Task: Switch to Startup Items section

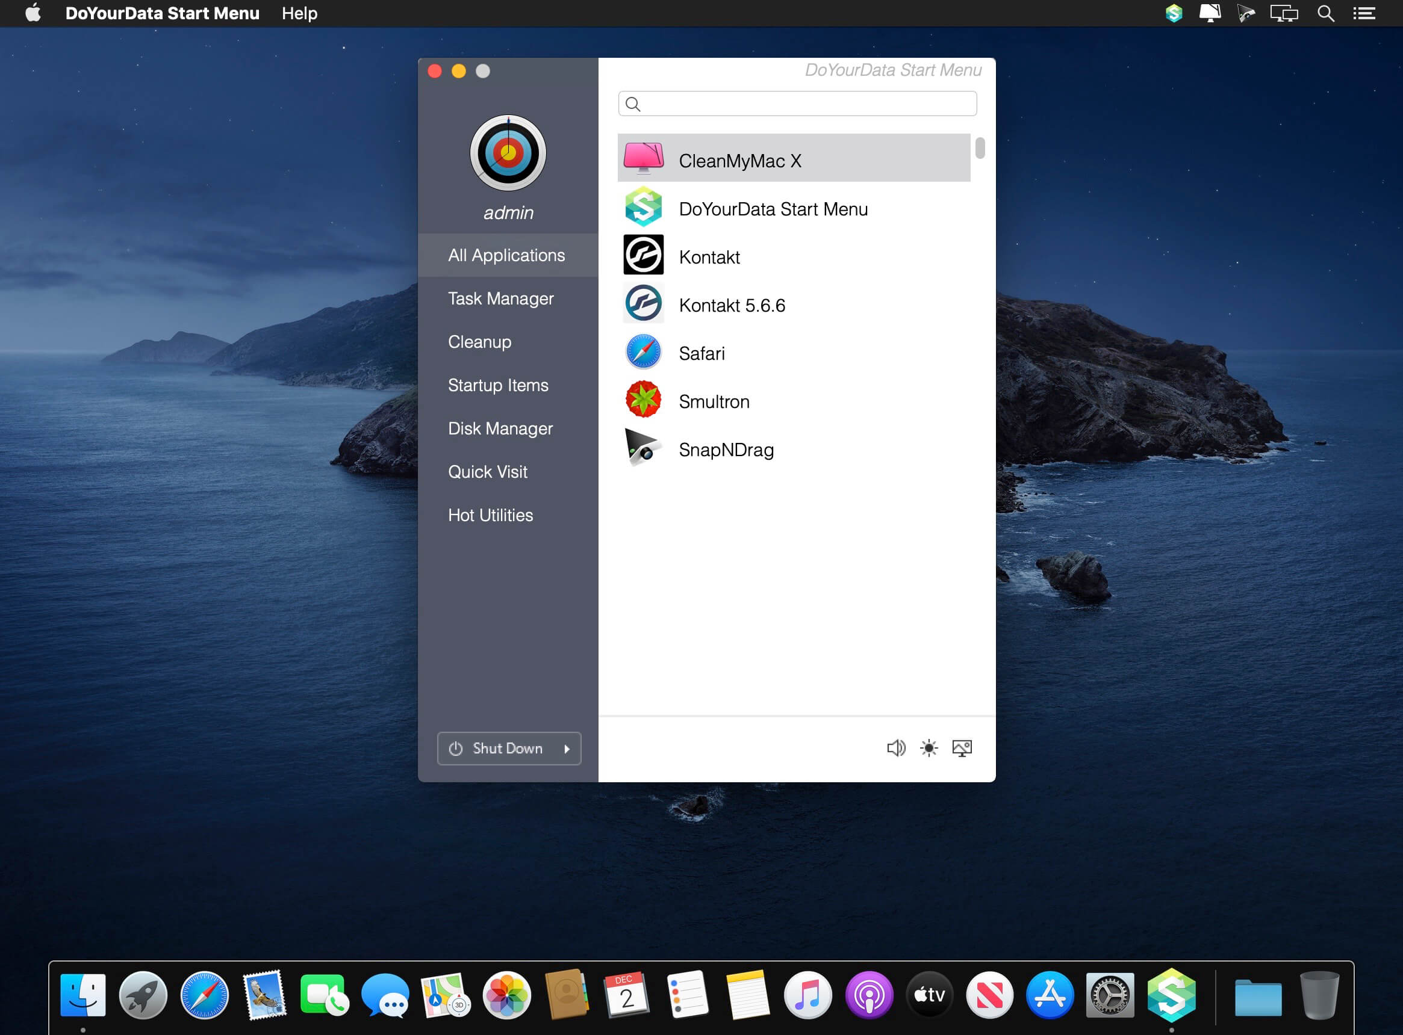Action: click(498, 385)
